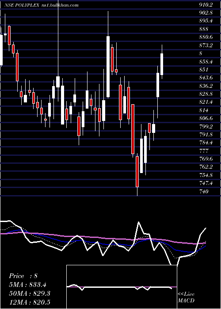Click the 747.4 price axis label
The image size is (221, 309).
[206, 183]
